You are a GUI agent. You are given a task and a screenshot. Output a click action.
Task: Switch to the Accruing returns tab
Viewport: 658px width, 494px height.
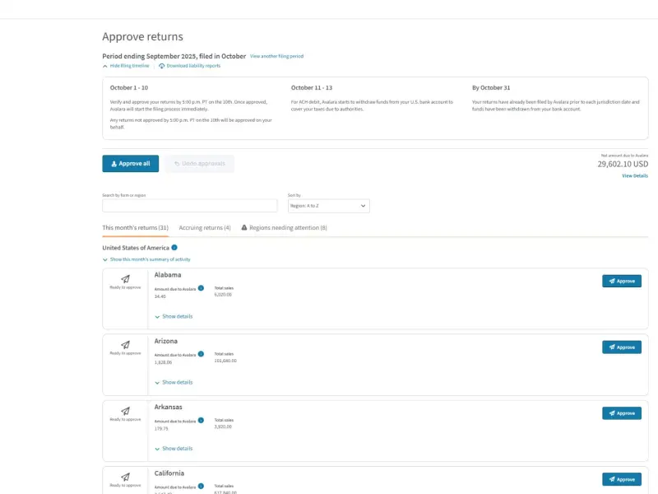tap(205, 228)
